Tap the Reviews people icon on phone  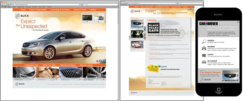click(204, 48)
